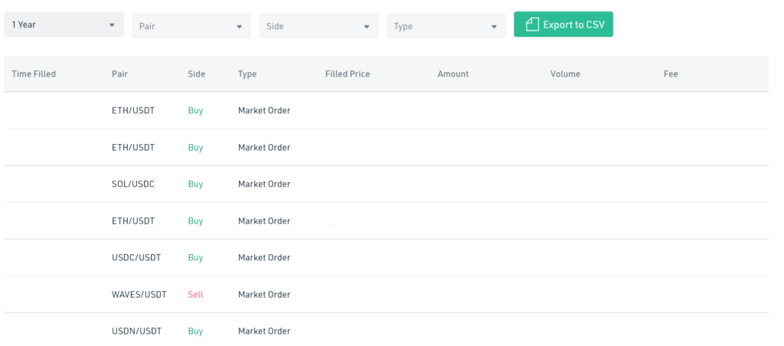784x346 pixels.
Task: Click the USDN/USDT pair entry
Action: pos(136,331)
